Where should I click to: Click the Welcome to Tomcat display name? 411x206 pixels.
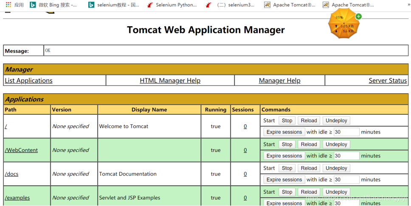point(124,126)
